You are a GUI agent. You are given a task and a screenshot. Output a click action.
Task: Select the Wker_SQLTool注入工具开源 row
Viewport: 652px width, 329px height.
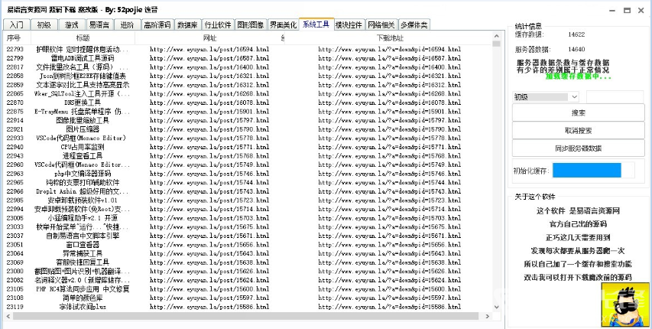coord(248,93)
